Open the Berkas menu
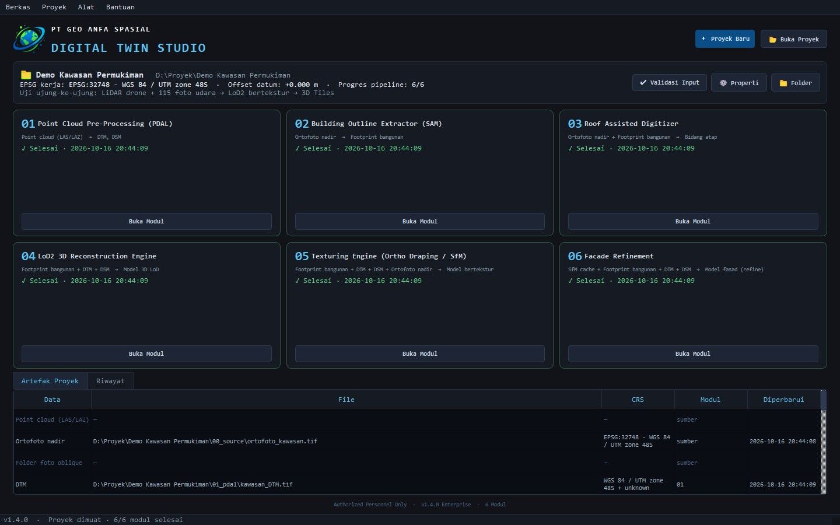Viewport: 840px width, 525px height. [18, 7]
